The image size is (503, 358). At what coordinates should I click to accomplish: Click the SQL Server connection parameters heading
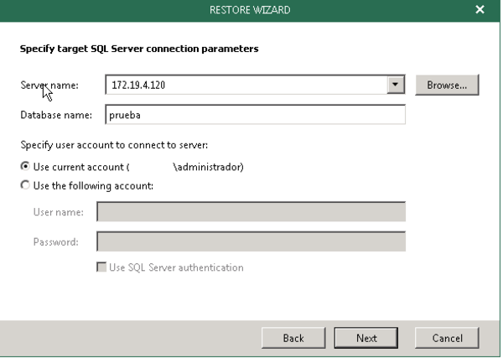tap(138, 49)
